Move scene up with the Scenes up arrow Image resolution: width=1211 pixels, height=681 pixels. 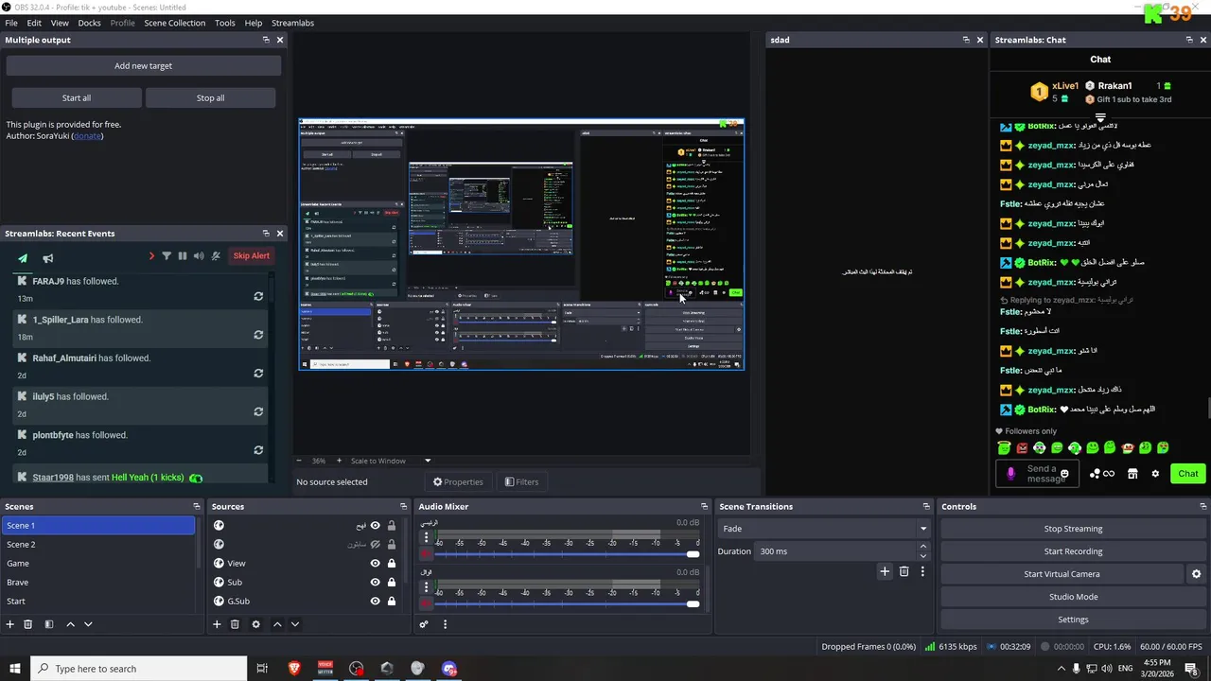pyautogui.click(x=70, y=624)
